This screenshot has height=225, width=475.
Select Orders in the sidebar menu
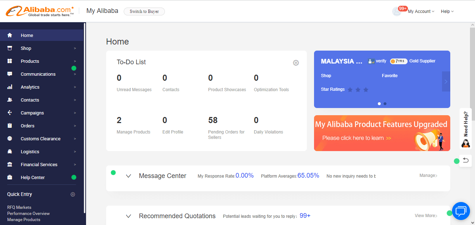coord(28,126)
